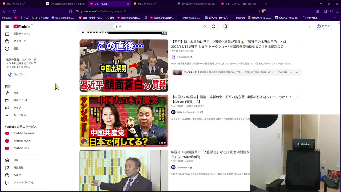Open ツイッチ関連 bookmark folder
The image size is (341, 192).
point(310,18)
